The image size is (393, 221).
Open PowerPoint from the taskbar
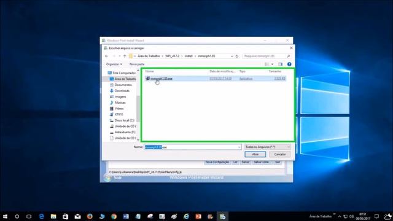(198, 216)
